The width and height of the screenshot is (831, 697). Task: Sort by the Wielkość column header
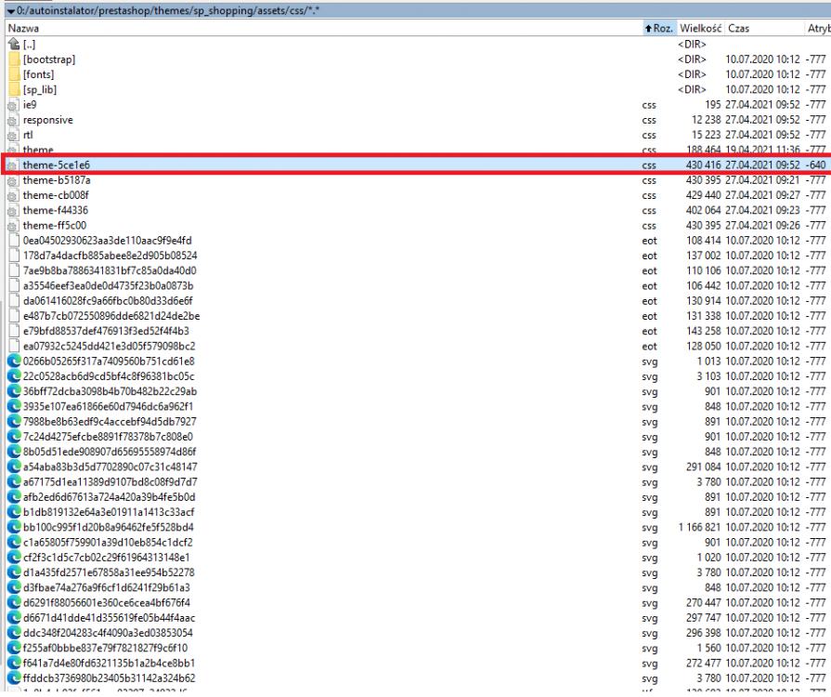click(x=700, y=29)
